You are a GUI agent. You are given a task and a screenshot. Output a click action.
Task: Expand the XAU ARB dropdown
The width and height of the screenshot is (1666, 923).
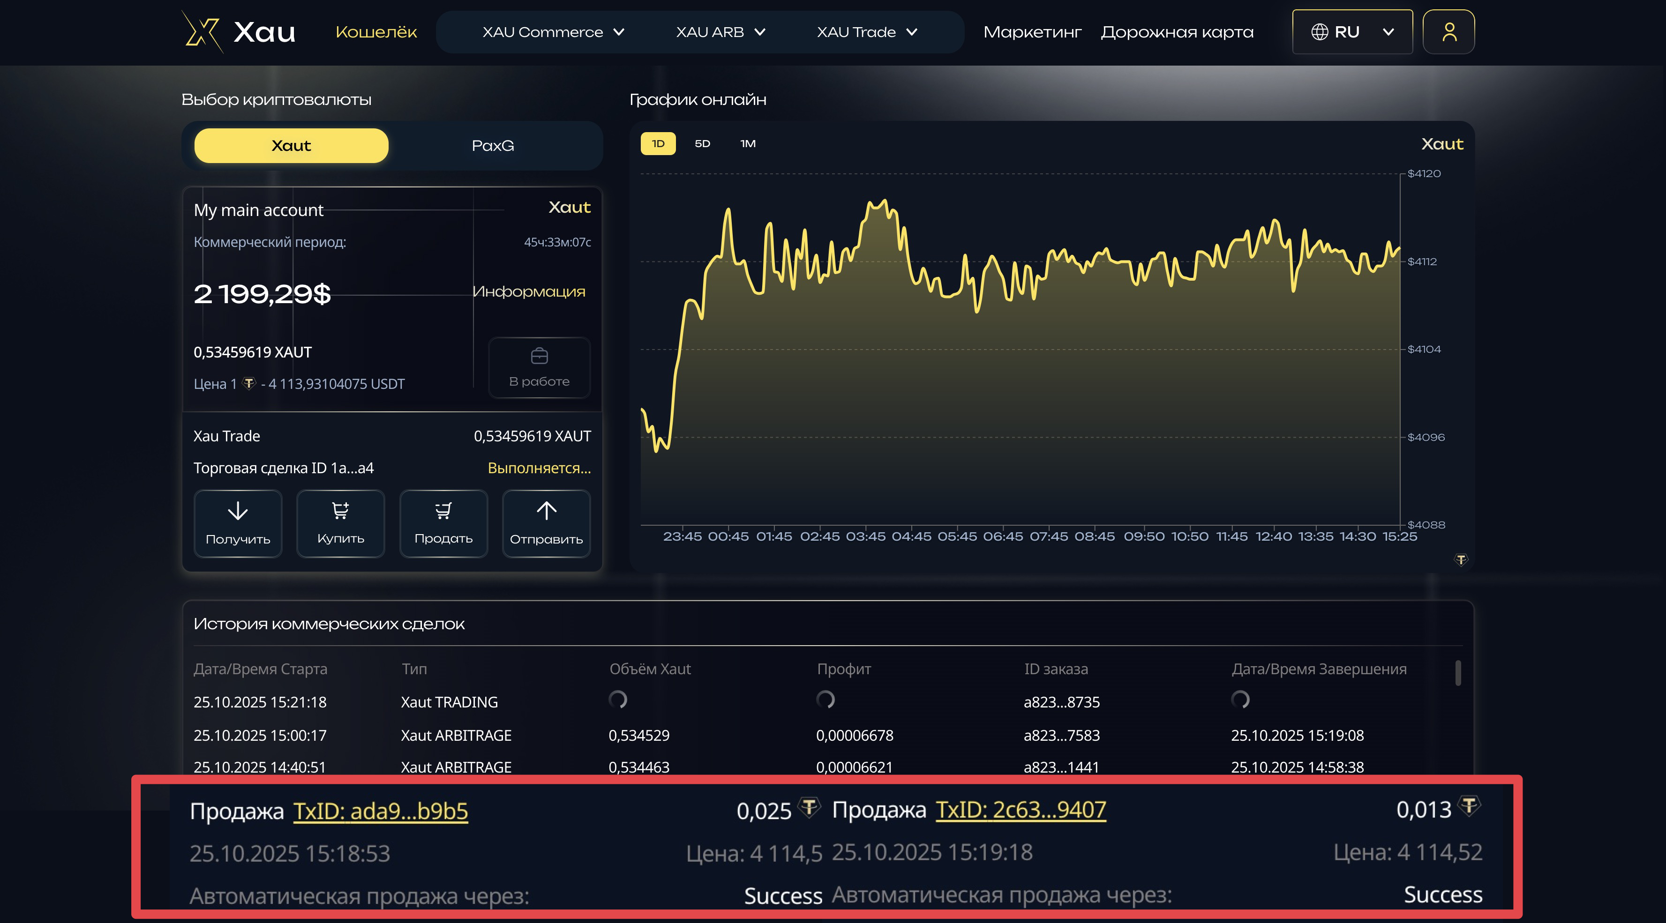coord(720,32)
